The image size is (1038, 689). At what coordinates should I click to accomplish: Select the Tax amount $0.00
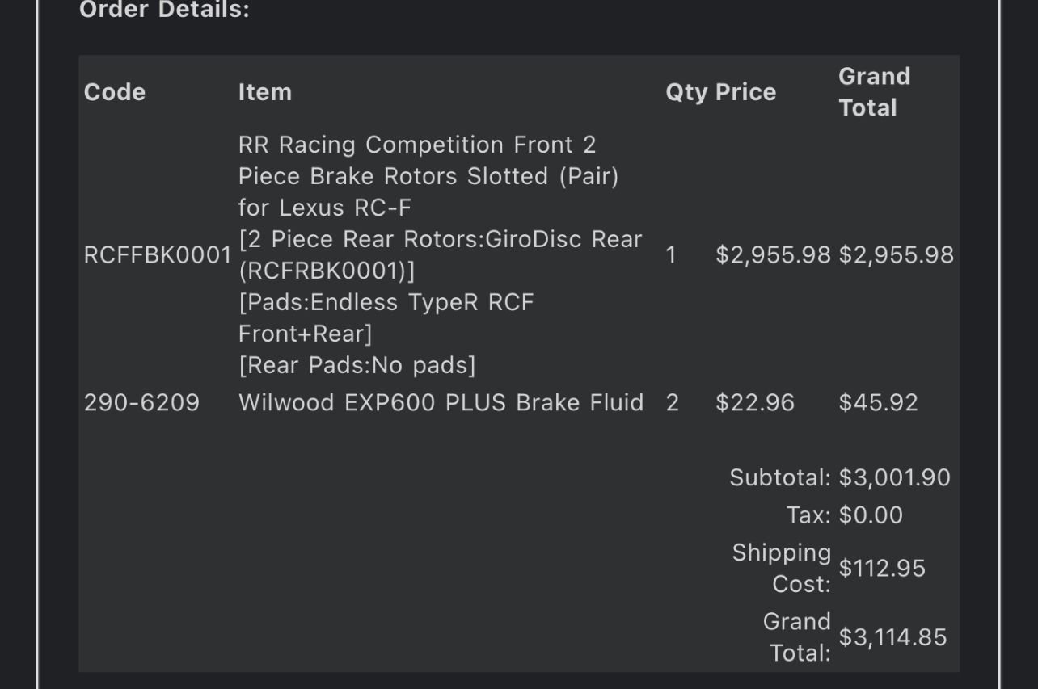coord(871,515)
